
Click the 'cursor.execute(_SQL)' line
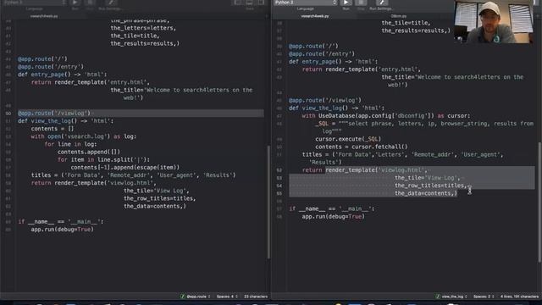point(348,139)
